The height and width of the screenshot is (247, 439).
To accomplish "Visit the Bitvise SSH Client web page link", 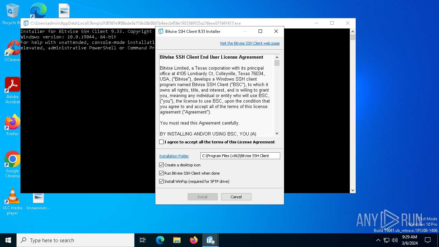I will 250,43.
